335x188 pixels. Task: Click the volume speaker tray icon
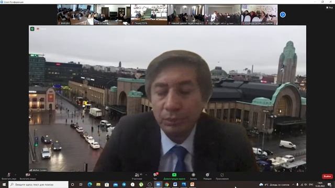[x=306, y=184]
